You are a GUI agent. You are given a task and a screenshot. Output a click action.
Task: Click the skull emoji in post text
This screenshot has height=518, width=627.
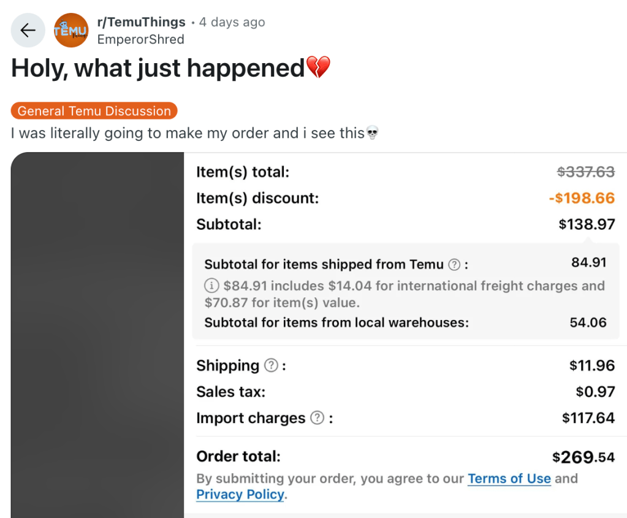pos(372,132)
